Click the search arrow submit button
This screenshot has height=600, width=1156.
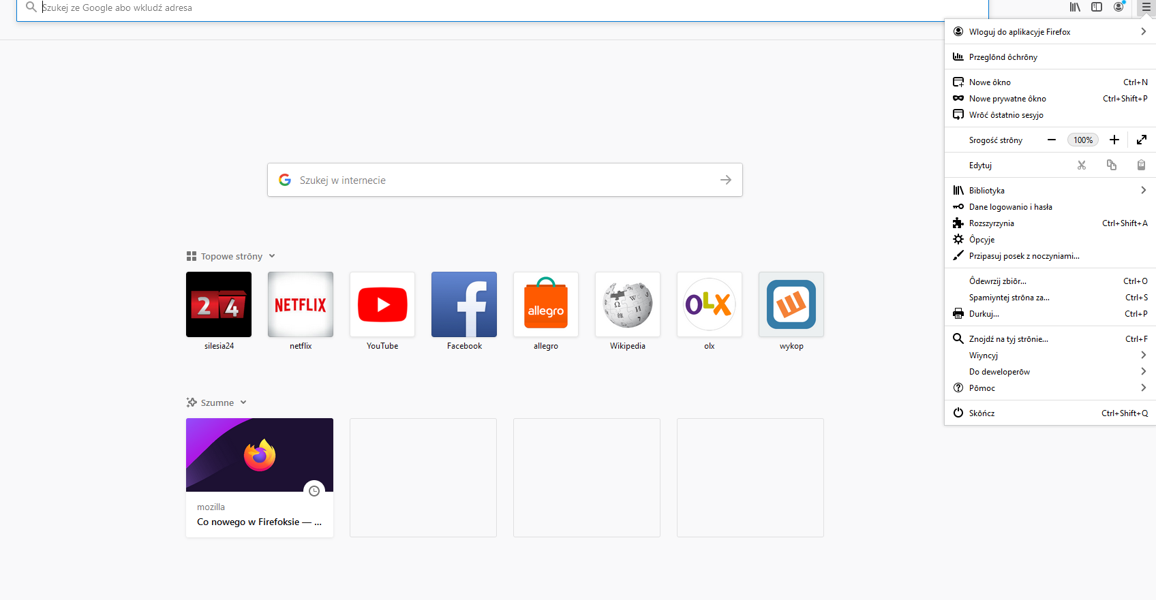(x=726, y=180)
